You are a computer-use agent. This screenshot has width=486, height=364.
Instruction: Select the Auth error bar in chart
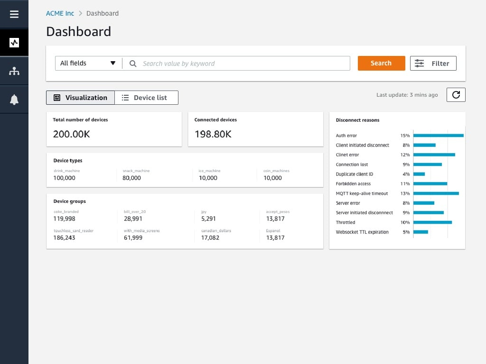coord(438,136)
